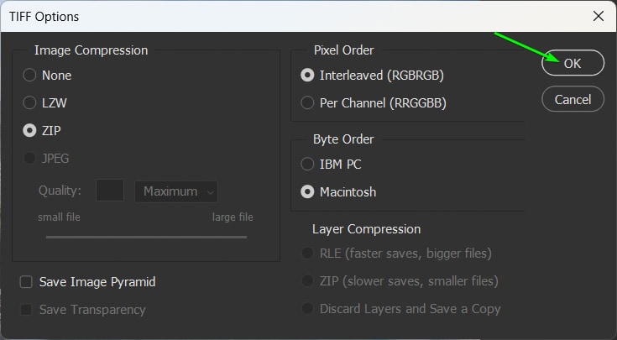Choose ZIP layer compression (slower saves)
Viewport: 617px width, 340px height.
click(308, 281)
